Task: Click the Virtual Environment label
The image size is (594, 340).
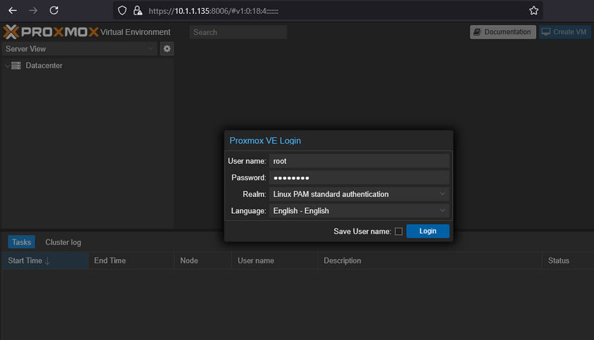Action: click(x=135, y=32)
